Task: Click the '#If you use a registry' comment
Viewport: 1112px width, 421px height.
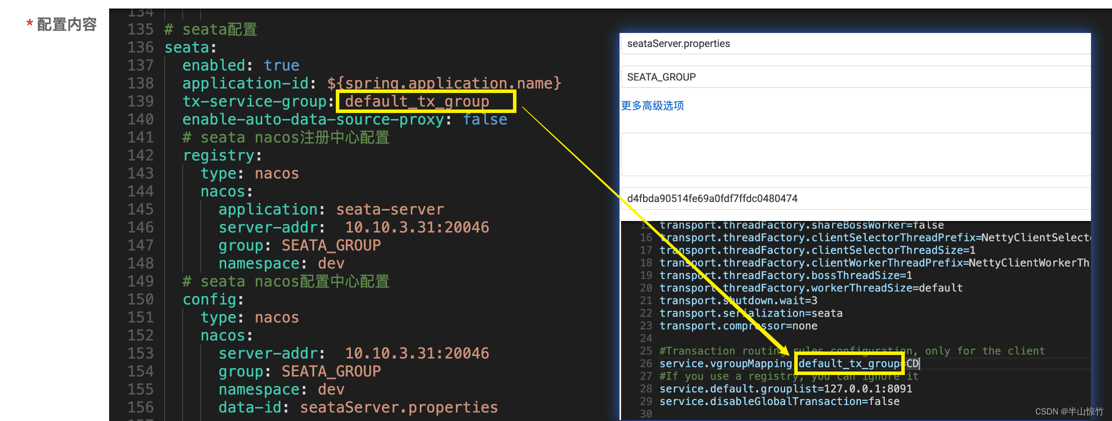Action: coord(789,376)
